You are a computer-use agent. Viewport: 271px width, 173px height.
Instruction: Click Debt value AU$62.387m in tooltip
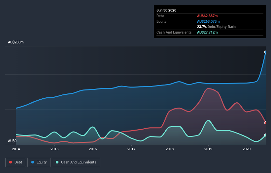pyautogui.click(x=207, y=16)
